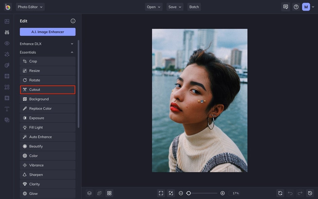The image size is (318, 199).
Task: Open the Text tool in sidebar
Action: pos(7,109)
